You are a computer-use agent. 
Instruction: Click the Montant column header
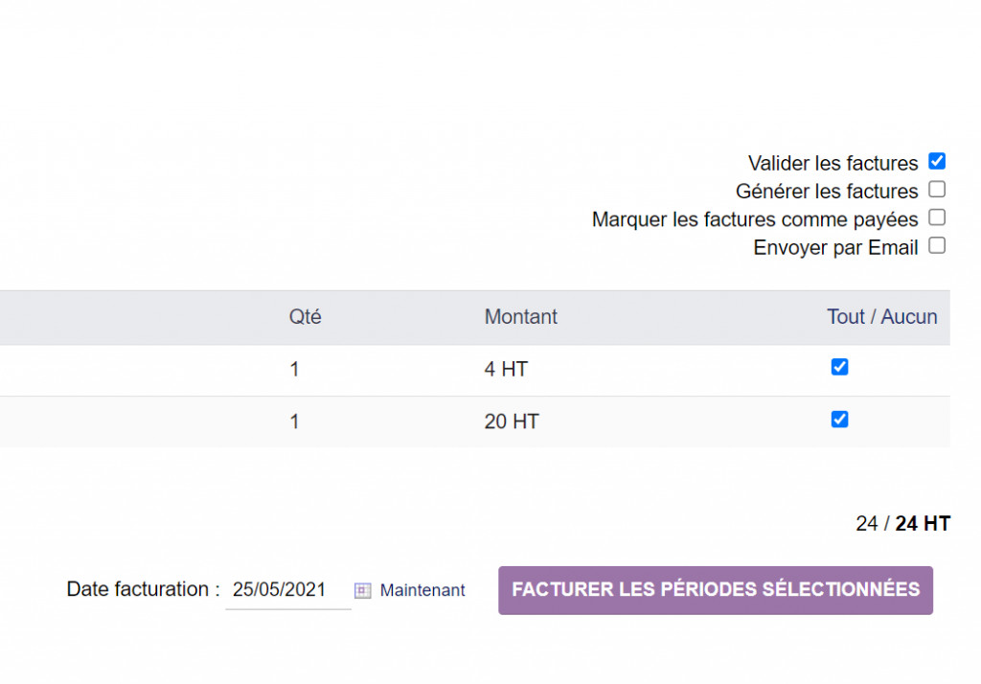(x=520, y=316)
